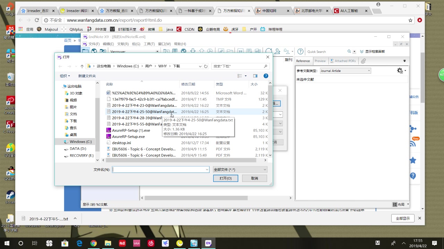The width and height of the screenshot is (444, 249).
Task: Open EndNote 帮助(H) menu
Action: (180, 44)
